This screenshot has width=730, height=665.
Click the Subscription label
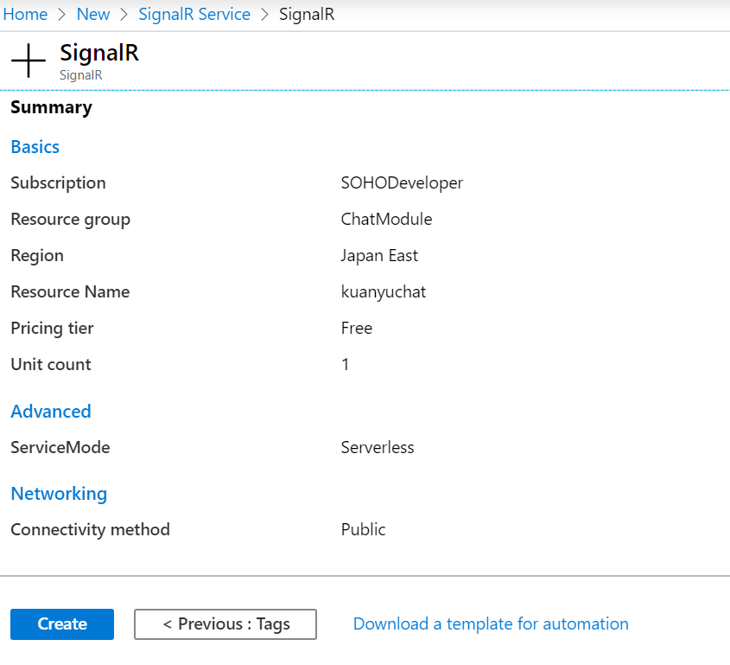(x=58, y=183)
